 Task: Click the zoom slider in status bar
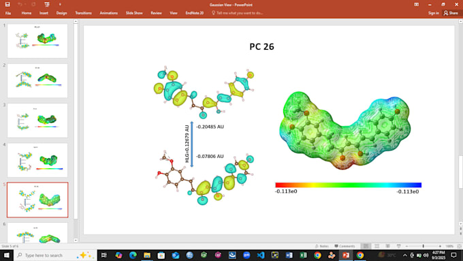click(x=423, y=246)
